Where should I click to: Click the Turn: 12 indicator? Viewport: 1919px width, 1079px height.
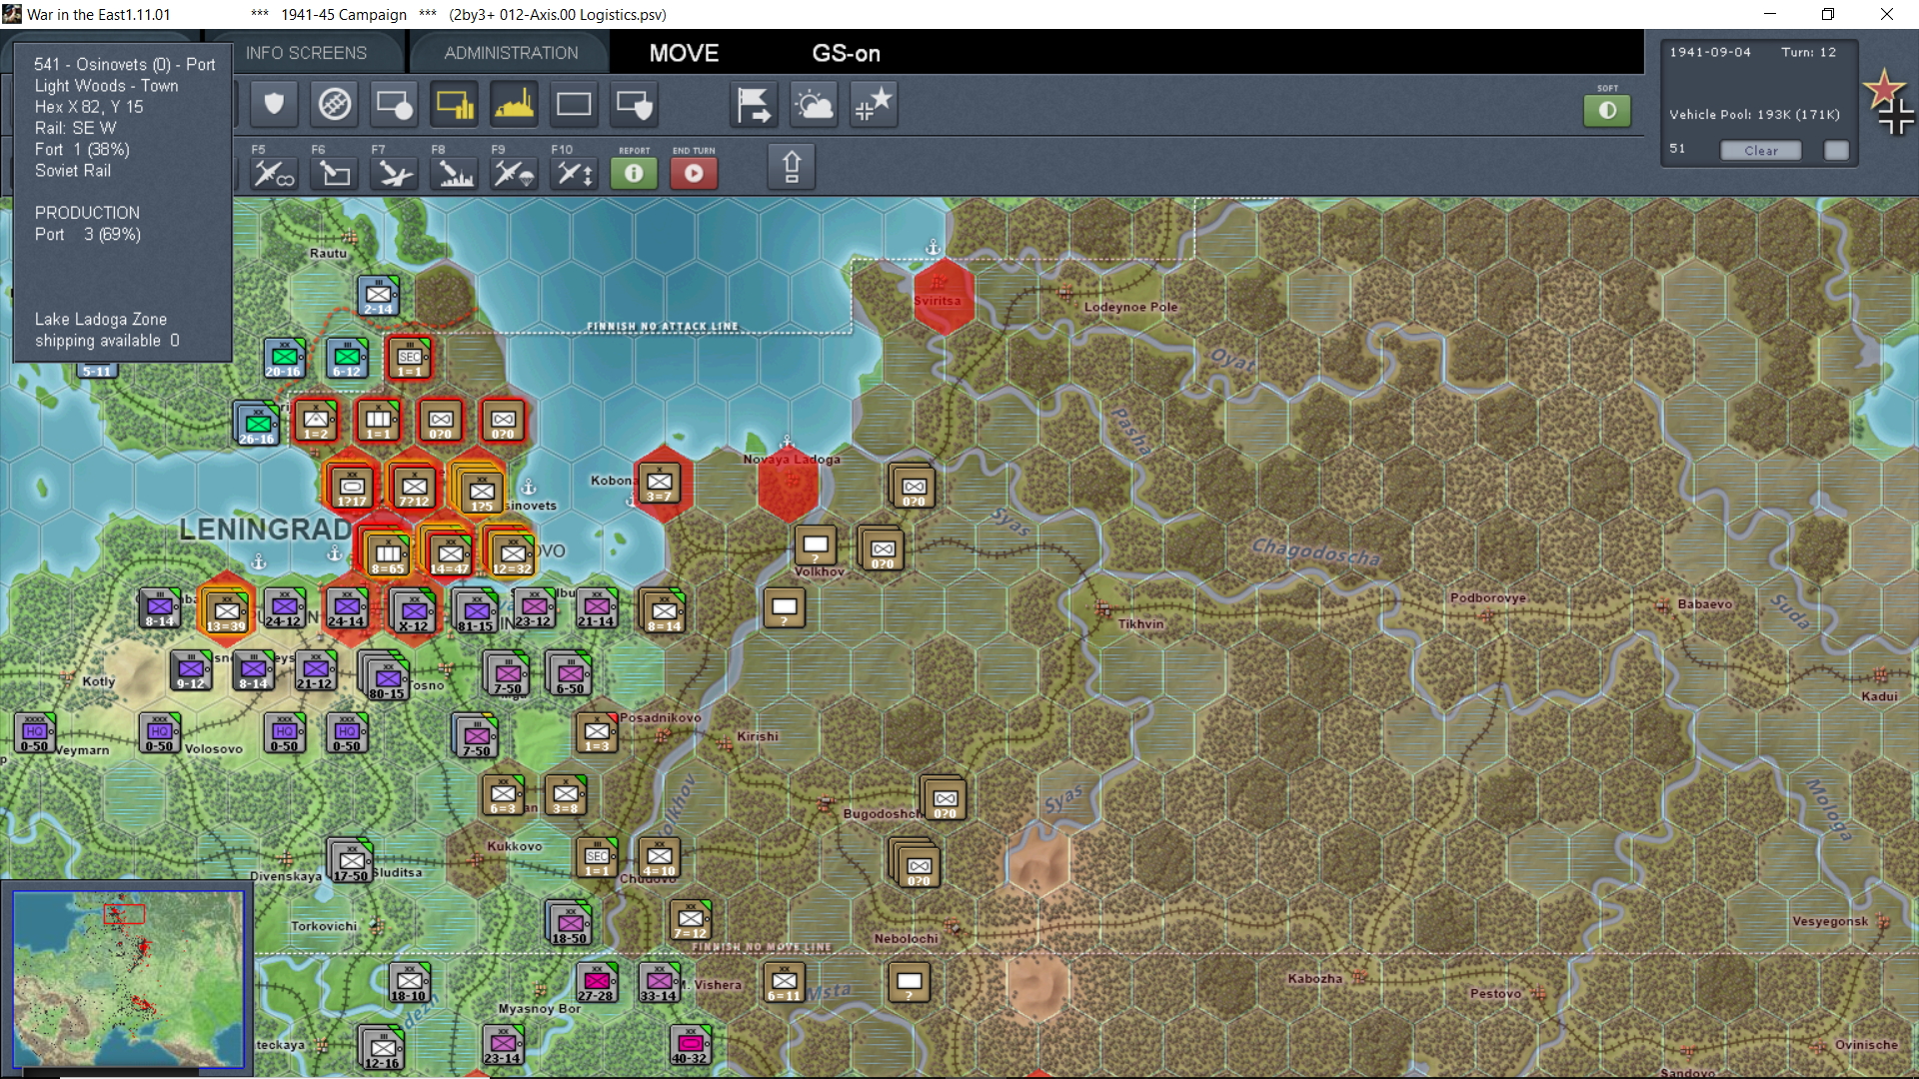(1809, 52)
